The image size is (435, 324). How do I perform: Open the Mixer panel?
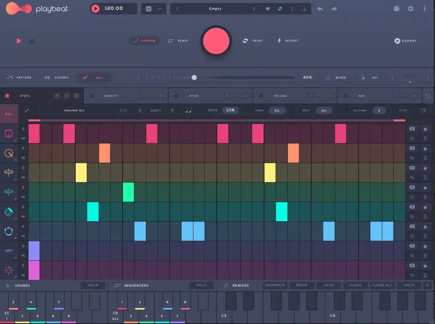[340, 77]
